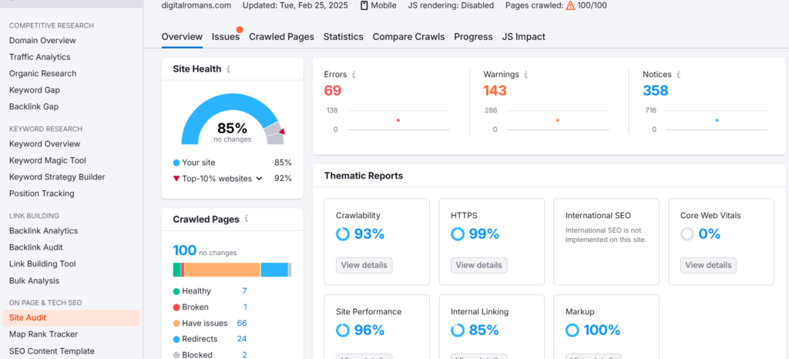
Task: Open the Progress tab
Action: pyautogui.click(x=473, y=37)
